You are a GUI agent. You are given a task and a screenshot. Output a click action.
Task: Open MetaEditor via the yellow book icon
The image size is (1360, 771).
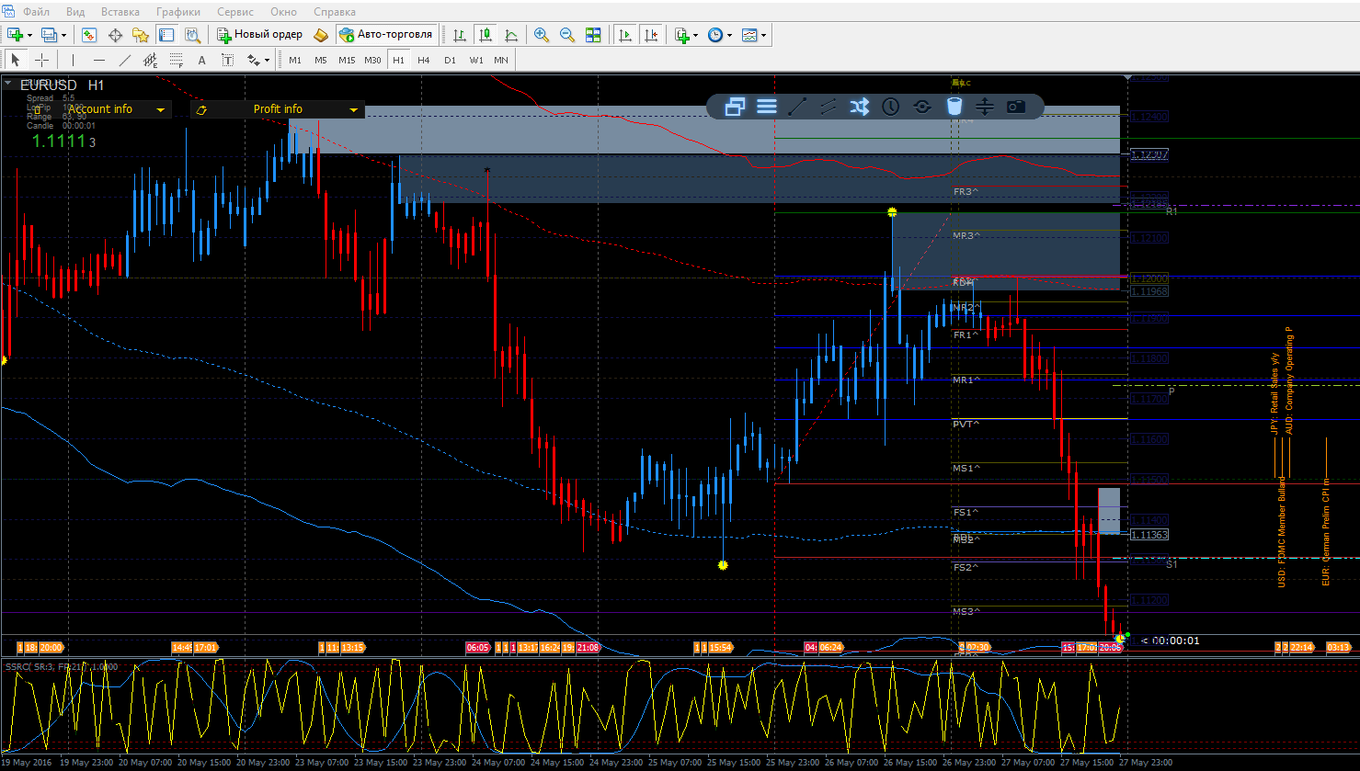[x=320, y=35]
